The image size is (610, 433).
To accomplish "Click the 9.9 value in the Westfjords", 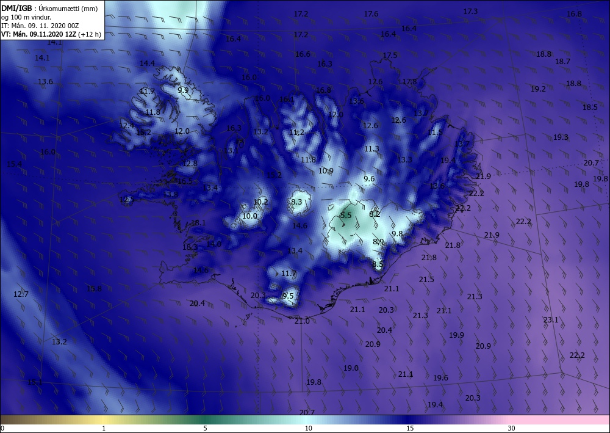I will pyautogui.click(x=183, y=90).
